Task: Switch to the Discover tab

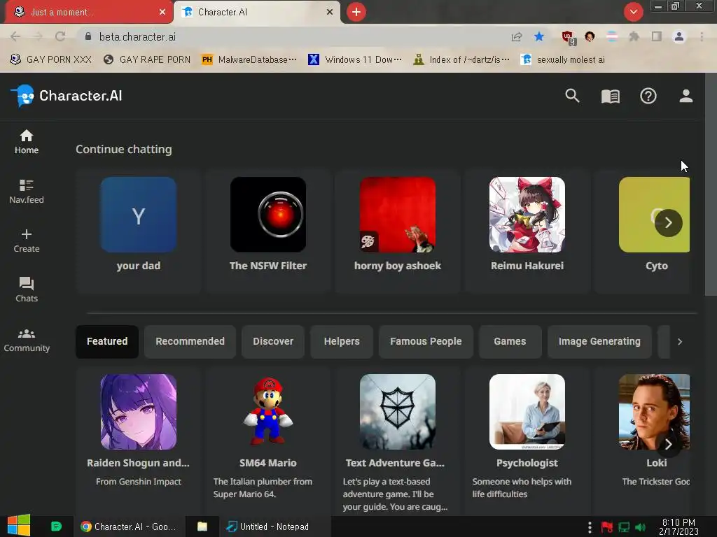Action: (x=273, y=341)
